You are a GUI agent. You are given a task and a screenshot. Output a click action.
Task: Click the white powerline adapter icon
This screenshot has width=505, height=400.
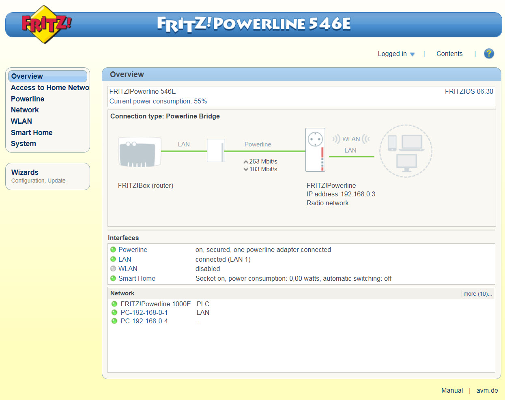click(216, 151)
